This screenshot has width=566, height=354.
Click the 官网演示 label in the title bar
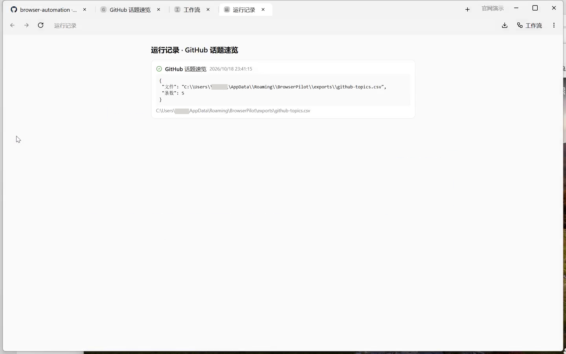(492, 8)
